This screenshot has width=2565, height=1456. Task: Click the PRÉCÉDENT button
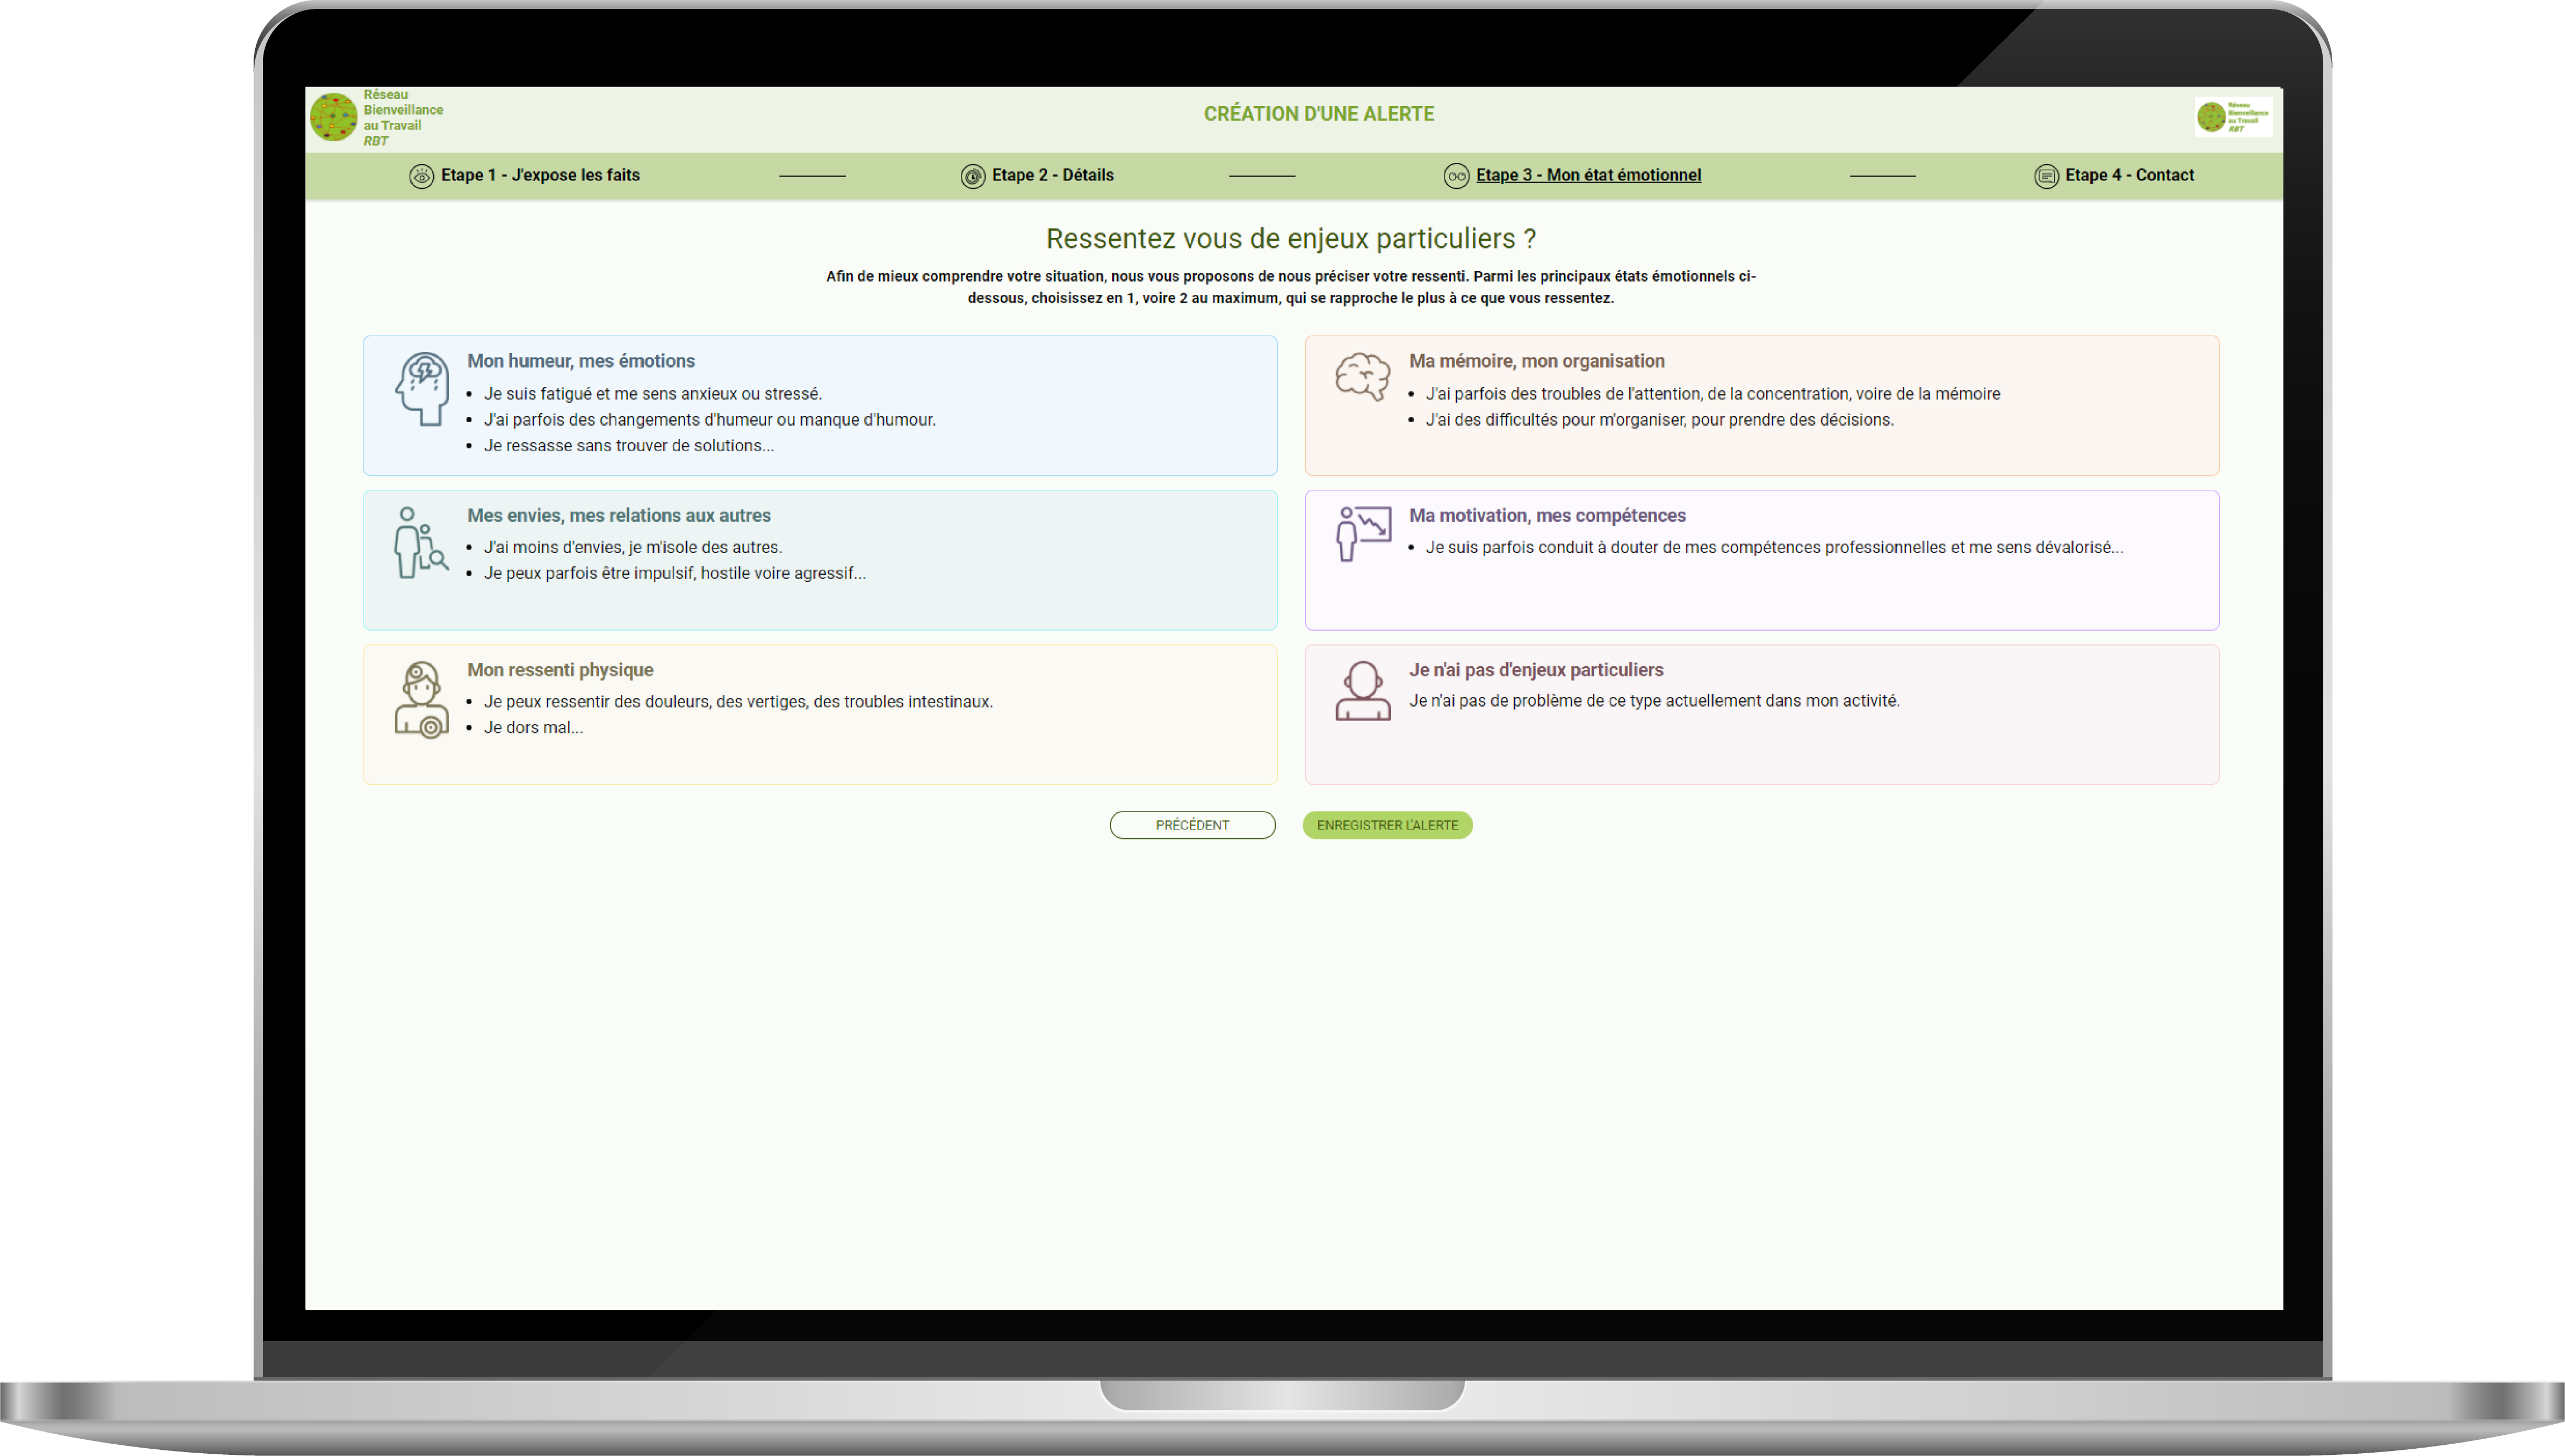[1191, 825]
